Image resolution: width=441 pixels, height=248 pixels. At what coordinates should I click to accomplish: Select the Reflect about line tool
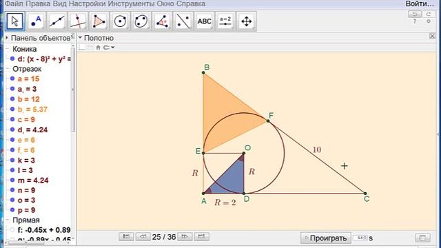183,21
